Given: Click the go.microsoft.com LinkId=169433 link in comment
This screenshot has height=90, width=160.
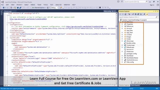Looking at the screenshot, I should [28, 19].
